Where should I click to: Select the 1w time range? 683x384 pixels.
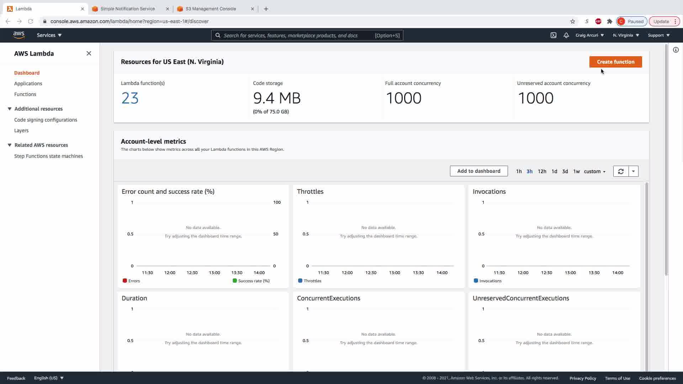point(576,171)
